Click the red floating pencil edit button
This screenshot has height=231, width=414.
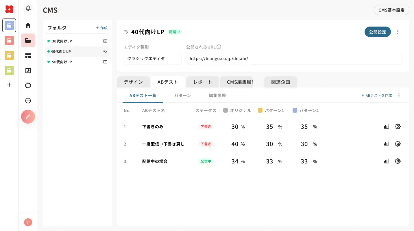coord(28,117)
